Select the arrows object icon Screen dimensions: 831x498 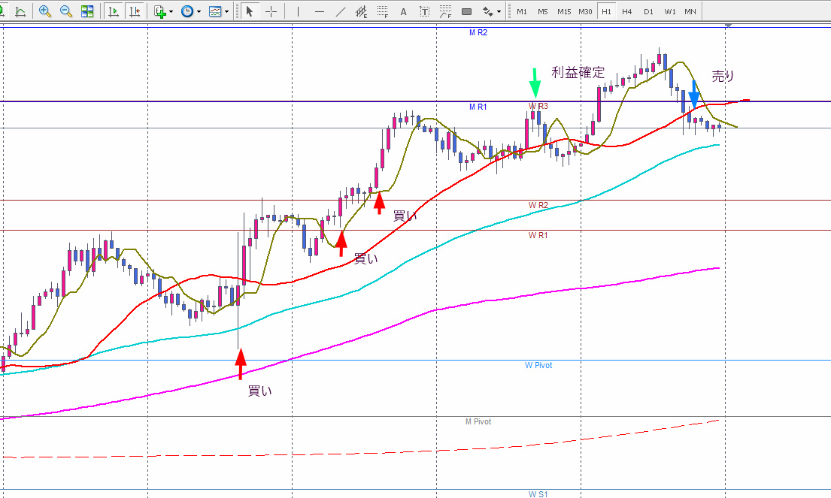487,11
